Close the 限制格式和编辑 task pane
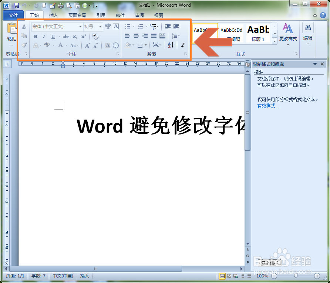This screenshot has height=283, width=330. (x=322, y=64)
